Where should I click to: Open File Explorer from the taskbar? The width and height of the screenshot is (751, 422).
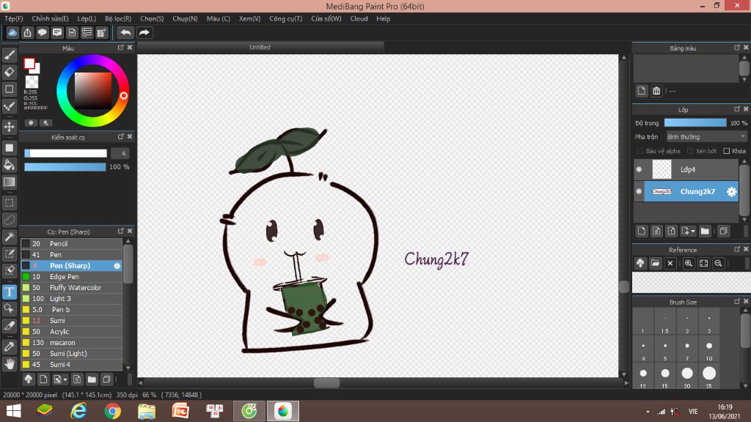pyautogui.click(x=147, y=411)
